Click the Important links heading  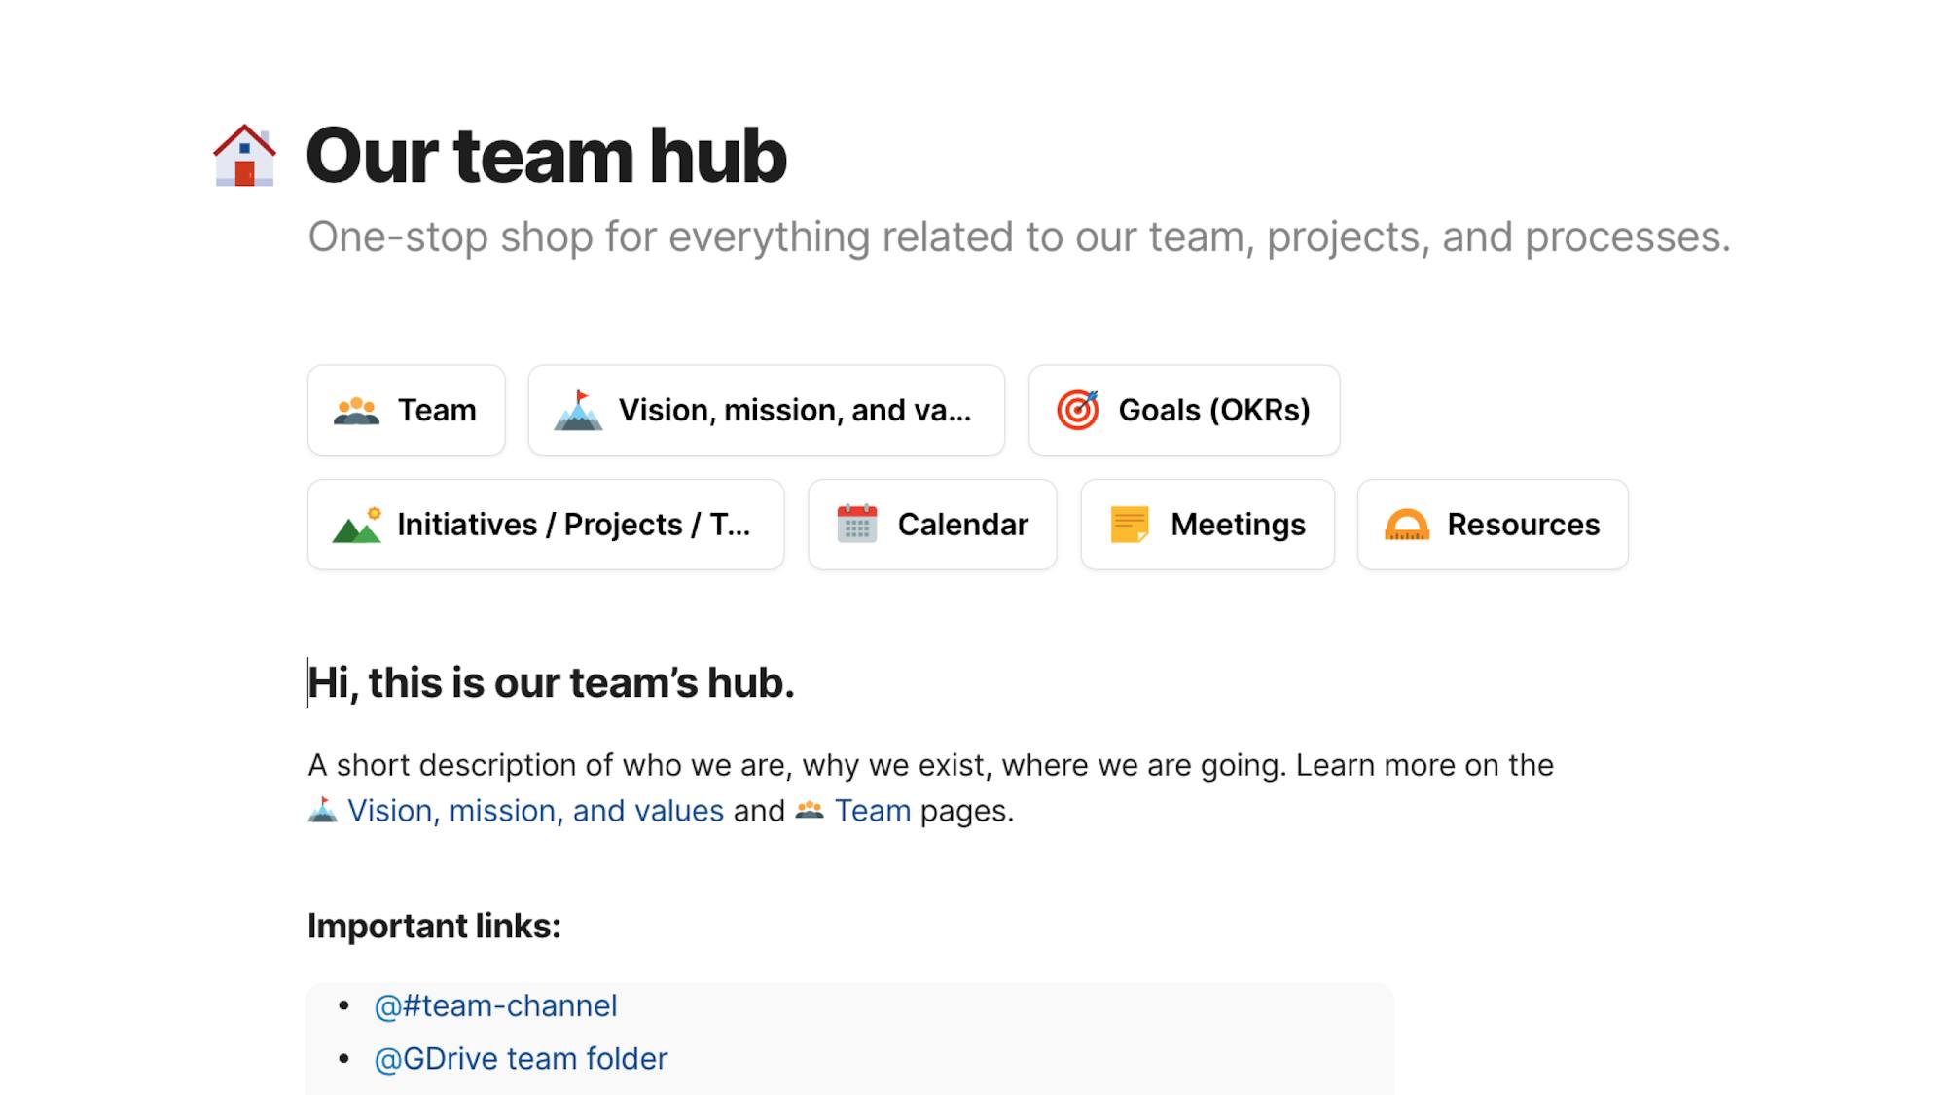point(434,926)
